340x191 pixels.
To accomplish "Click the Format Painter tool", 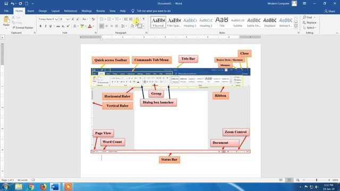I will pos(22,28).
